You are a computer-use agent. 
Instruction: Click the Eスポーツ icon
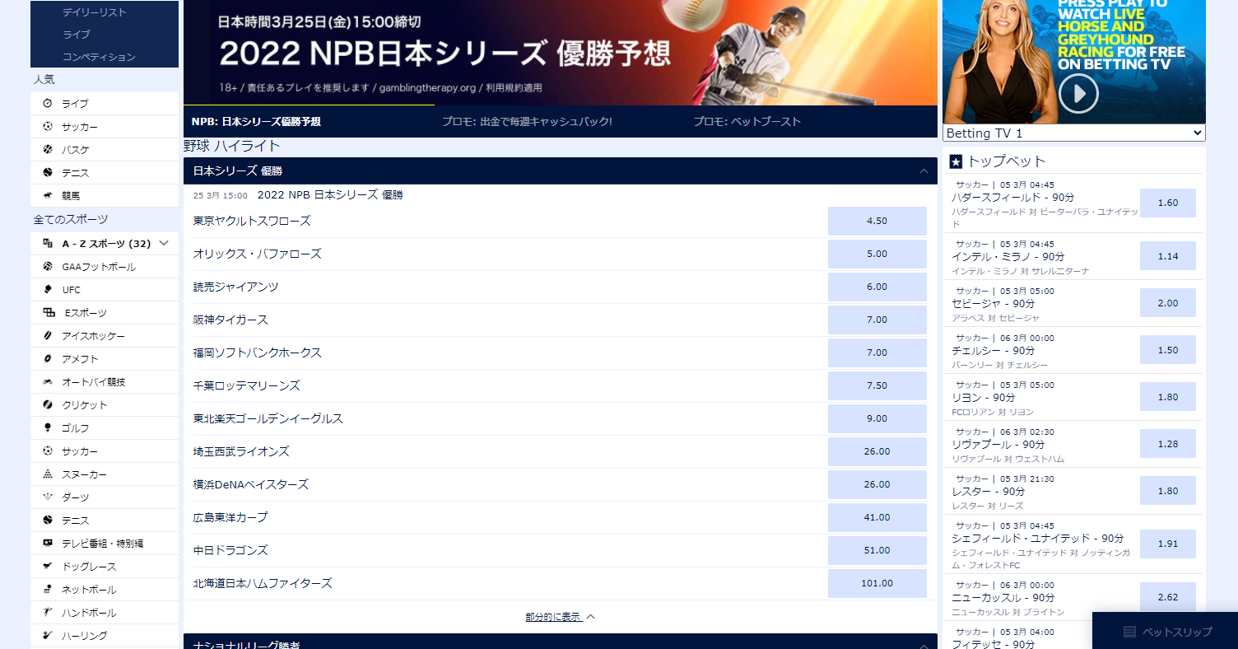49,313
